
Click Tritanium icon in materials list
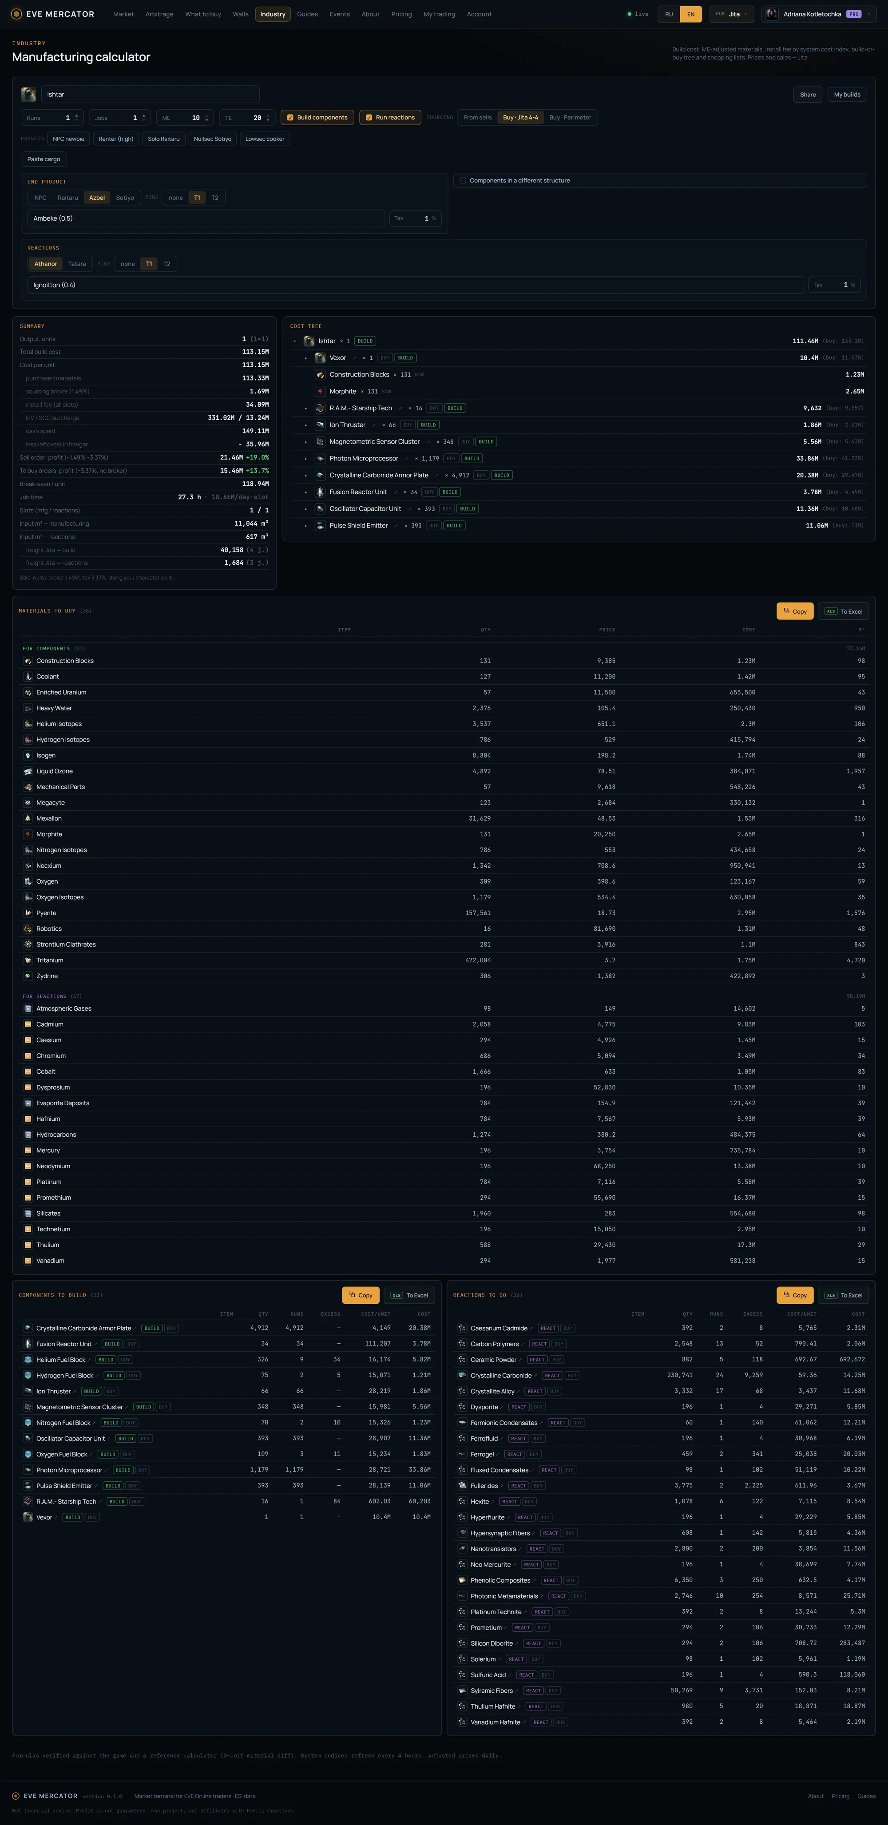click(x=28, y=960)
